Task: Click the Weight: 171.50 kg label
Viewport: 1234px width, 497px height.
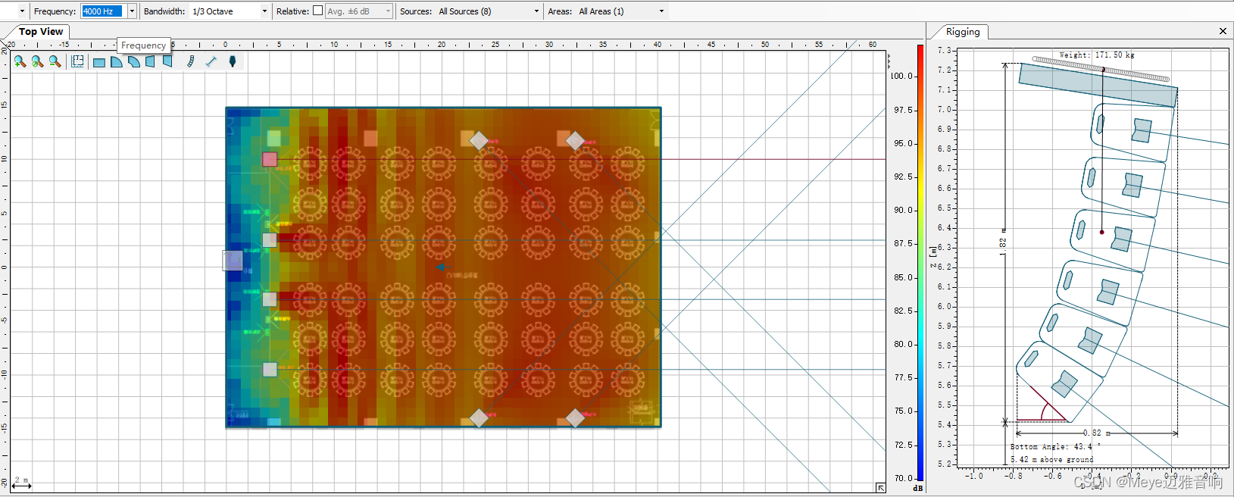Action: pos(1096,55)
